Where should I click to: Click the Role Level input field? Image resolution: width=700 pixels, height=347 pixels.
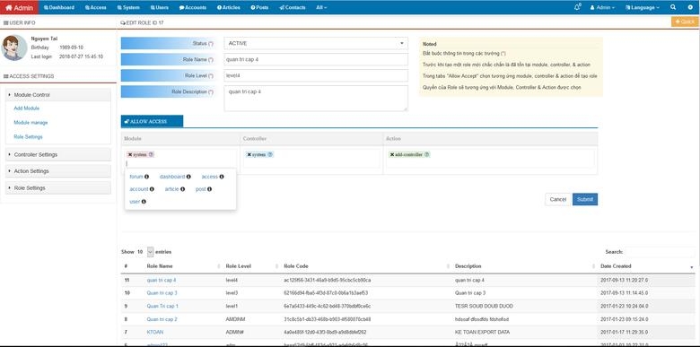point(316,75)
